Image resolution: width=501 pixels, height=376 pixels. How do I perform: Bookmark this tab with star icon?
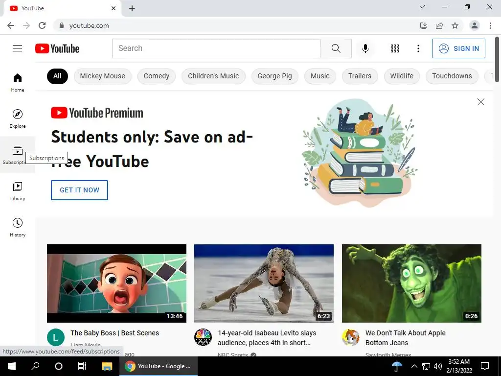pos(455,25)
